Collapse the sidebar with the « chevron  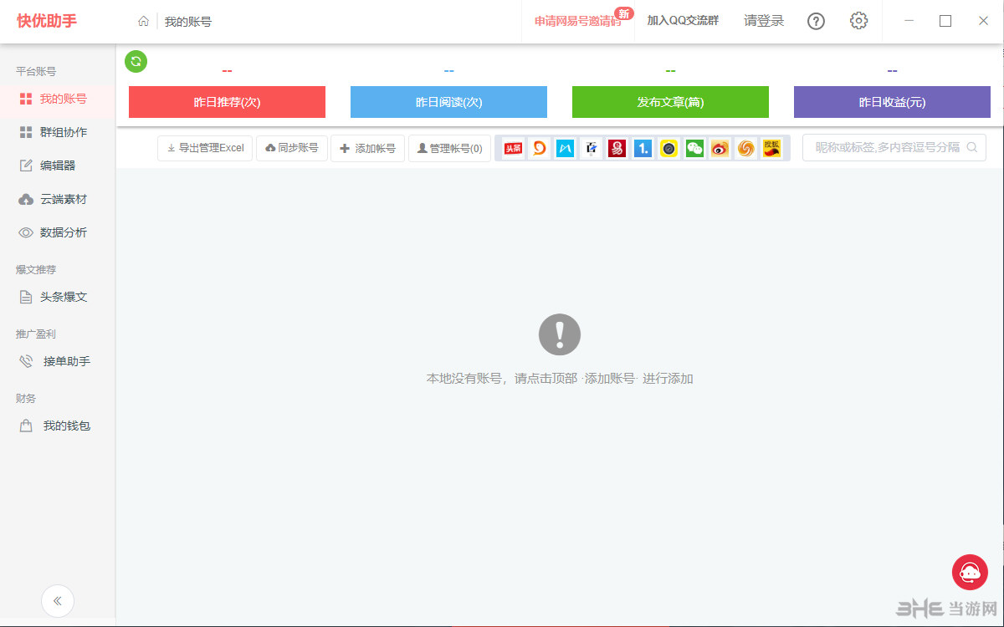(58, 600)
